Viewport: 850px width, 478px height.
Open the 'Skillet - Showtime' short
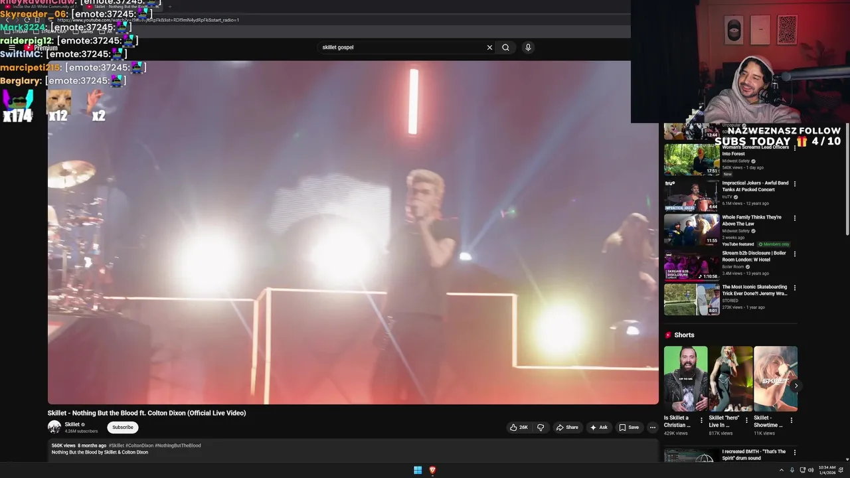click(x=775, y=379)
